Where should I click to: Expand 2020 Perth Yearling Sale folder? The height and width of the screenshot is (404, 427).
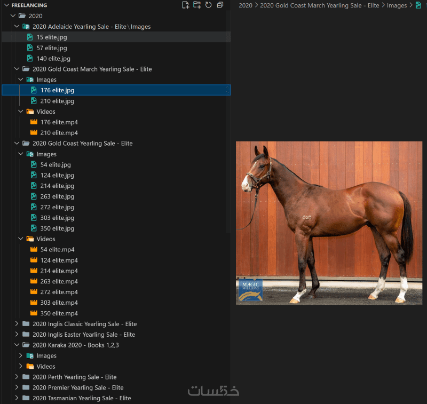coord(17,377)
